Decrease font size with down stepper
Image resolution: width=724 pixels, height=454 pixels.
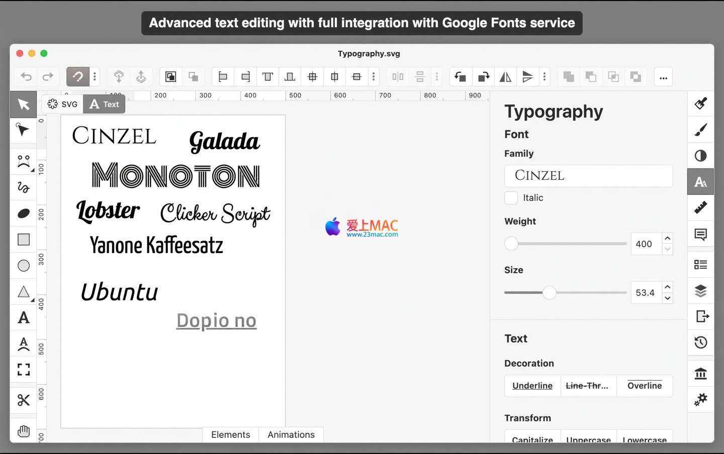(667, 298)
